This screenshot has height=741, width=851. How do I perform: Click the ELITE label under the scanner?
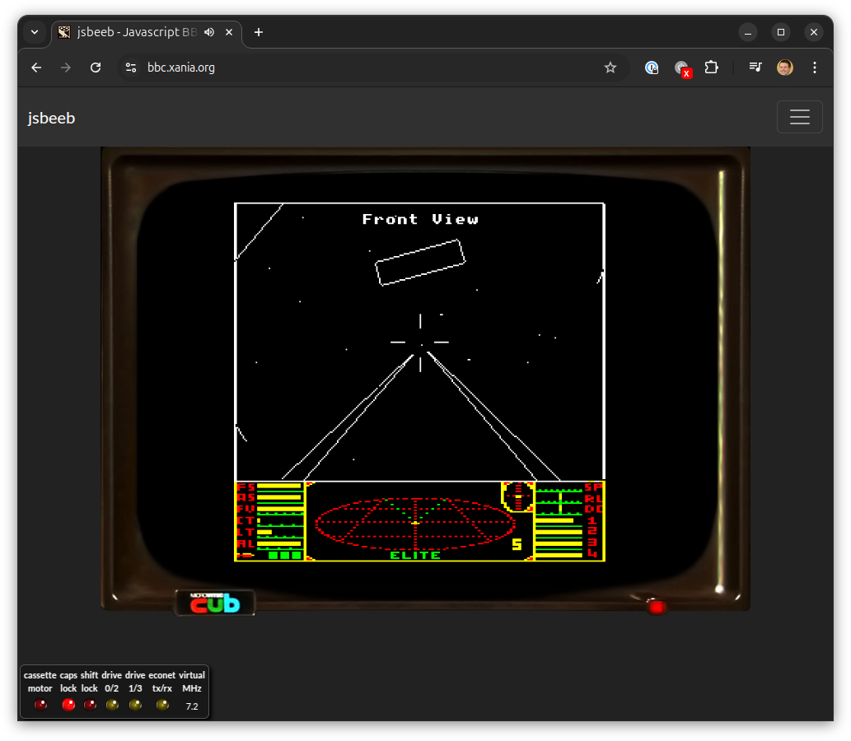[x=415, y=555]
